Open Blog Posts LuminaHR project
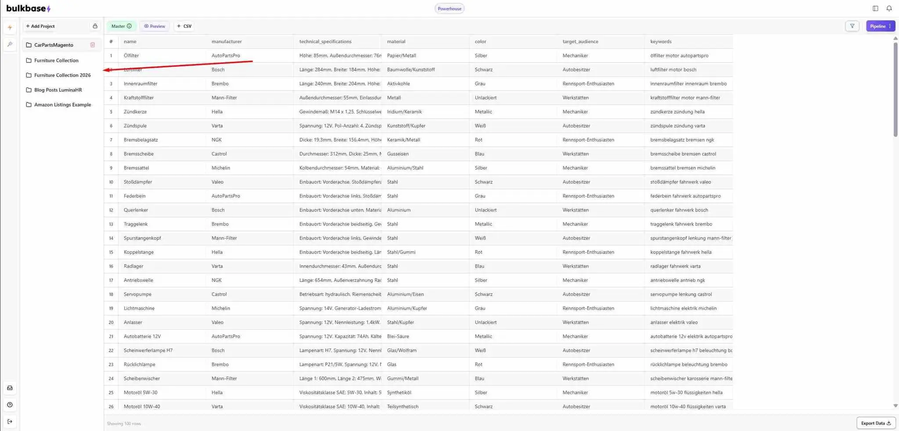Screen dimensions: 899x431 pyautogui.click(x=58, y=90)
